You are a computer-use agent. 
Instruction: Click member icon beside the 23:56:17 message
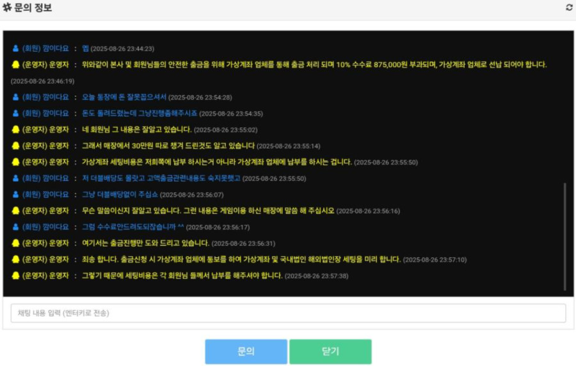point(15,227)
